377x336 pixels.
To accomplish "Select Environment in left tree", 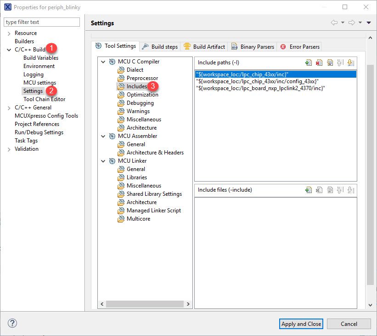I will pos(39,66).
